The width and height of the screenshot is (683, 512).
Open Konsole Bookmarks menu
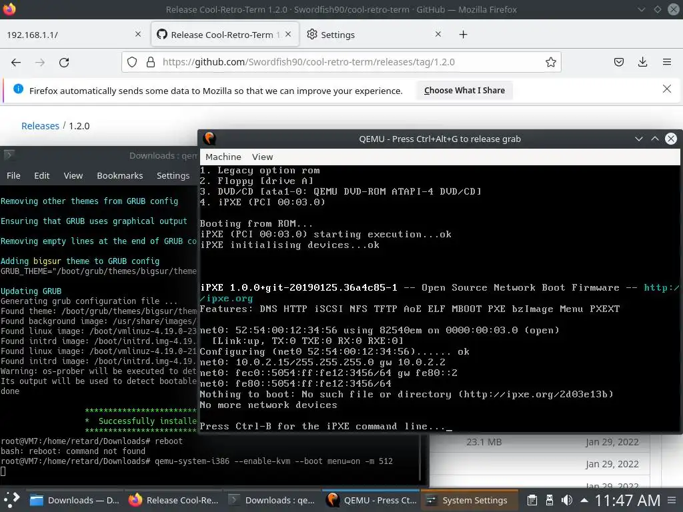[x=120, y=175]
